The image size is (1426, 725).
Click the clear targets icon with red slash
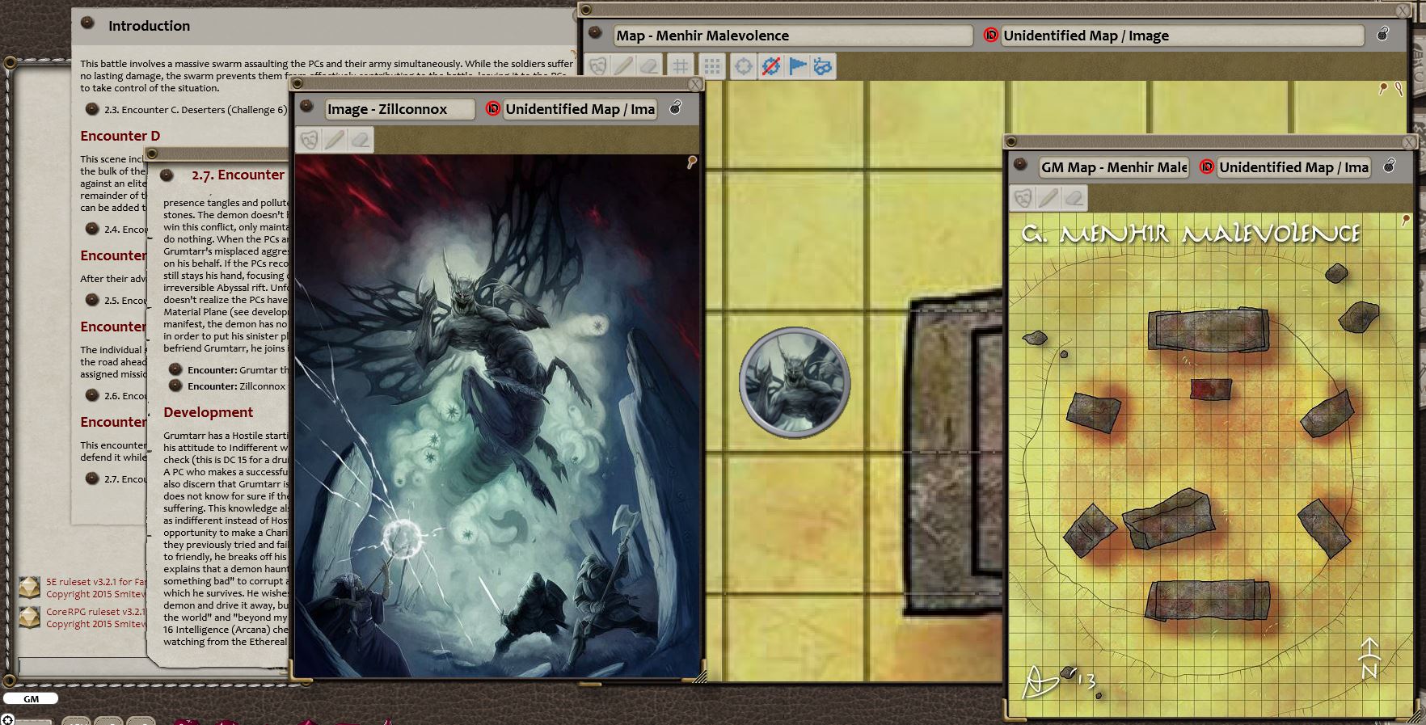771,66
